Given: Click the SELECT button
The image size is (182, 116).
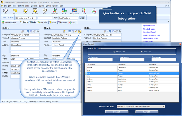Looking at the screenshot, I should 117,112.
